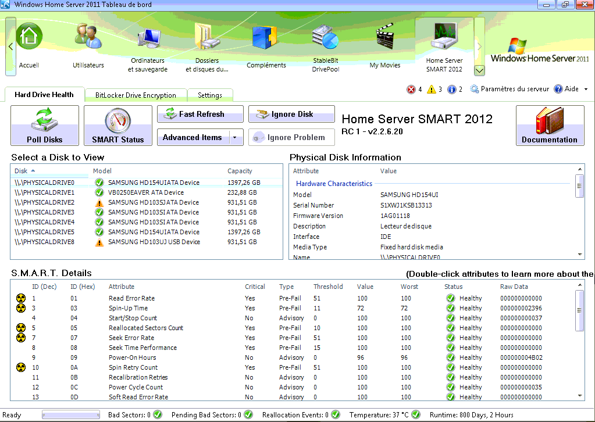595x422 pixels.
Task: Select disk row PHYSICALDRIVE3
Action: click(x=147, y=212)
